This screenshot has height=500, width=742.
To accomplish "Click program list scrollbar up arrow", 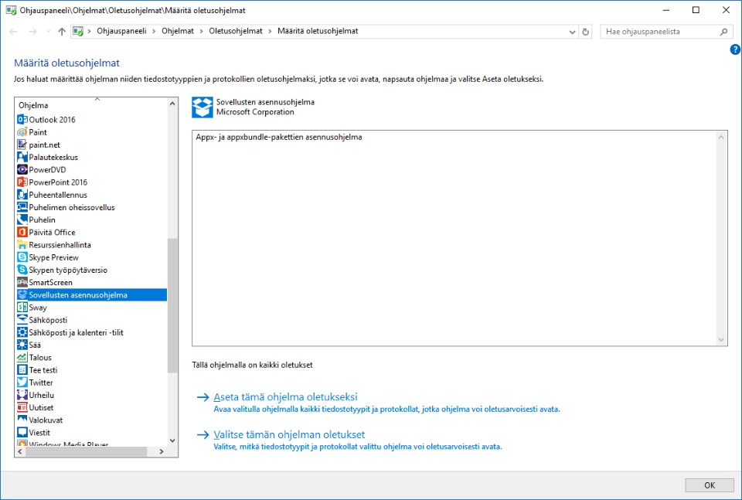I will [172, 104].
